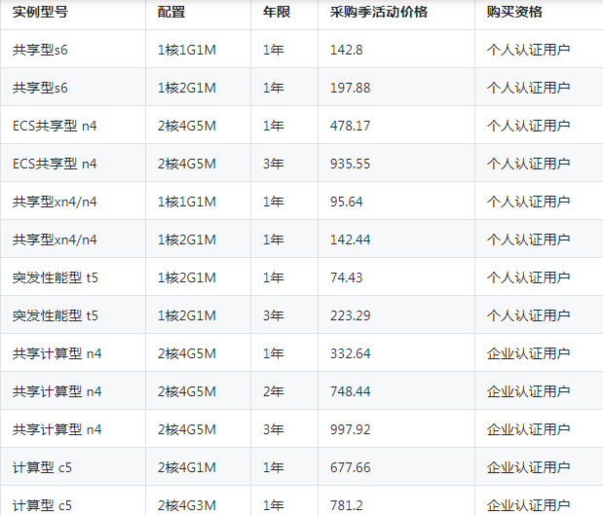Click 1核2G1M in the 197.88 row
603x516 pixels.
pos(187,88)
